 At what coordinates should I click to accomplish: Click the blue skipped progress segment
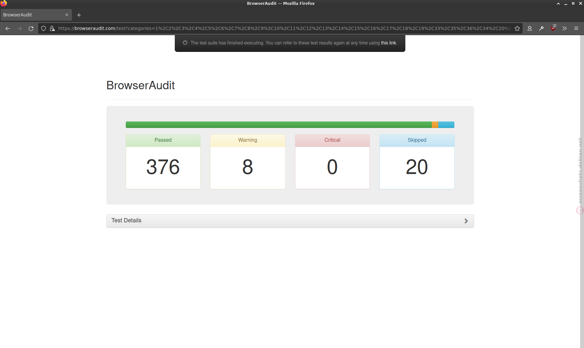click(x=446, y=125)
